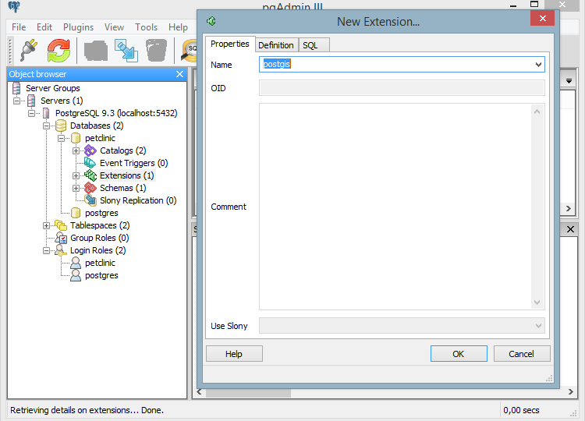Expand the Catalogs tree node

coord(76,150)
